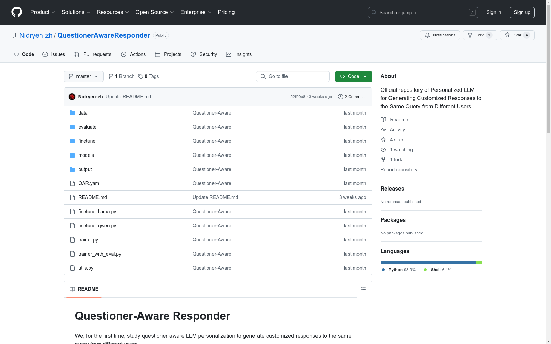551x344 pixels.
Task: Open the QuestionerAwareResponder repo link
Action: [104, 35]
